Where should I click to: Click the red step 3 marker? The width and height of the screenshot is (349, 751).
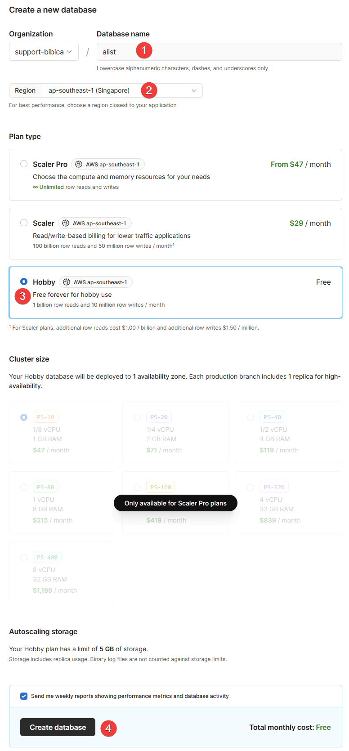pos(22,296)
